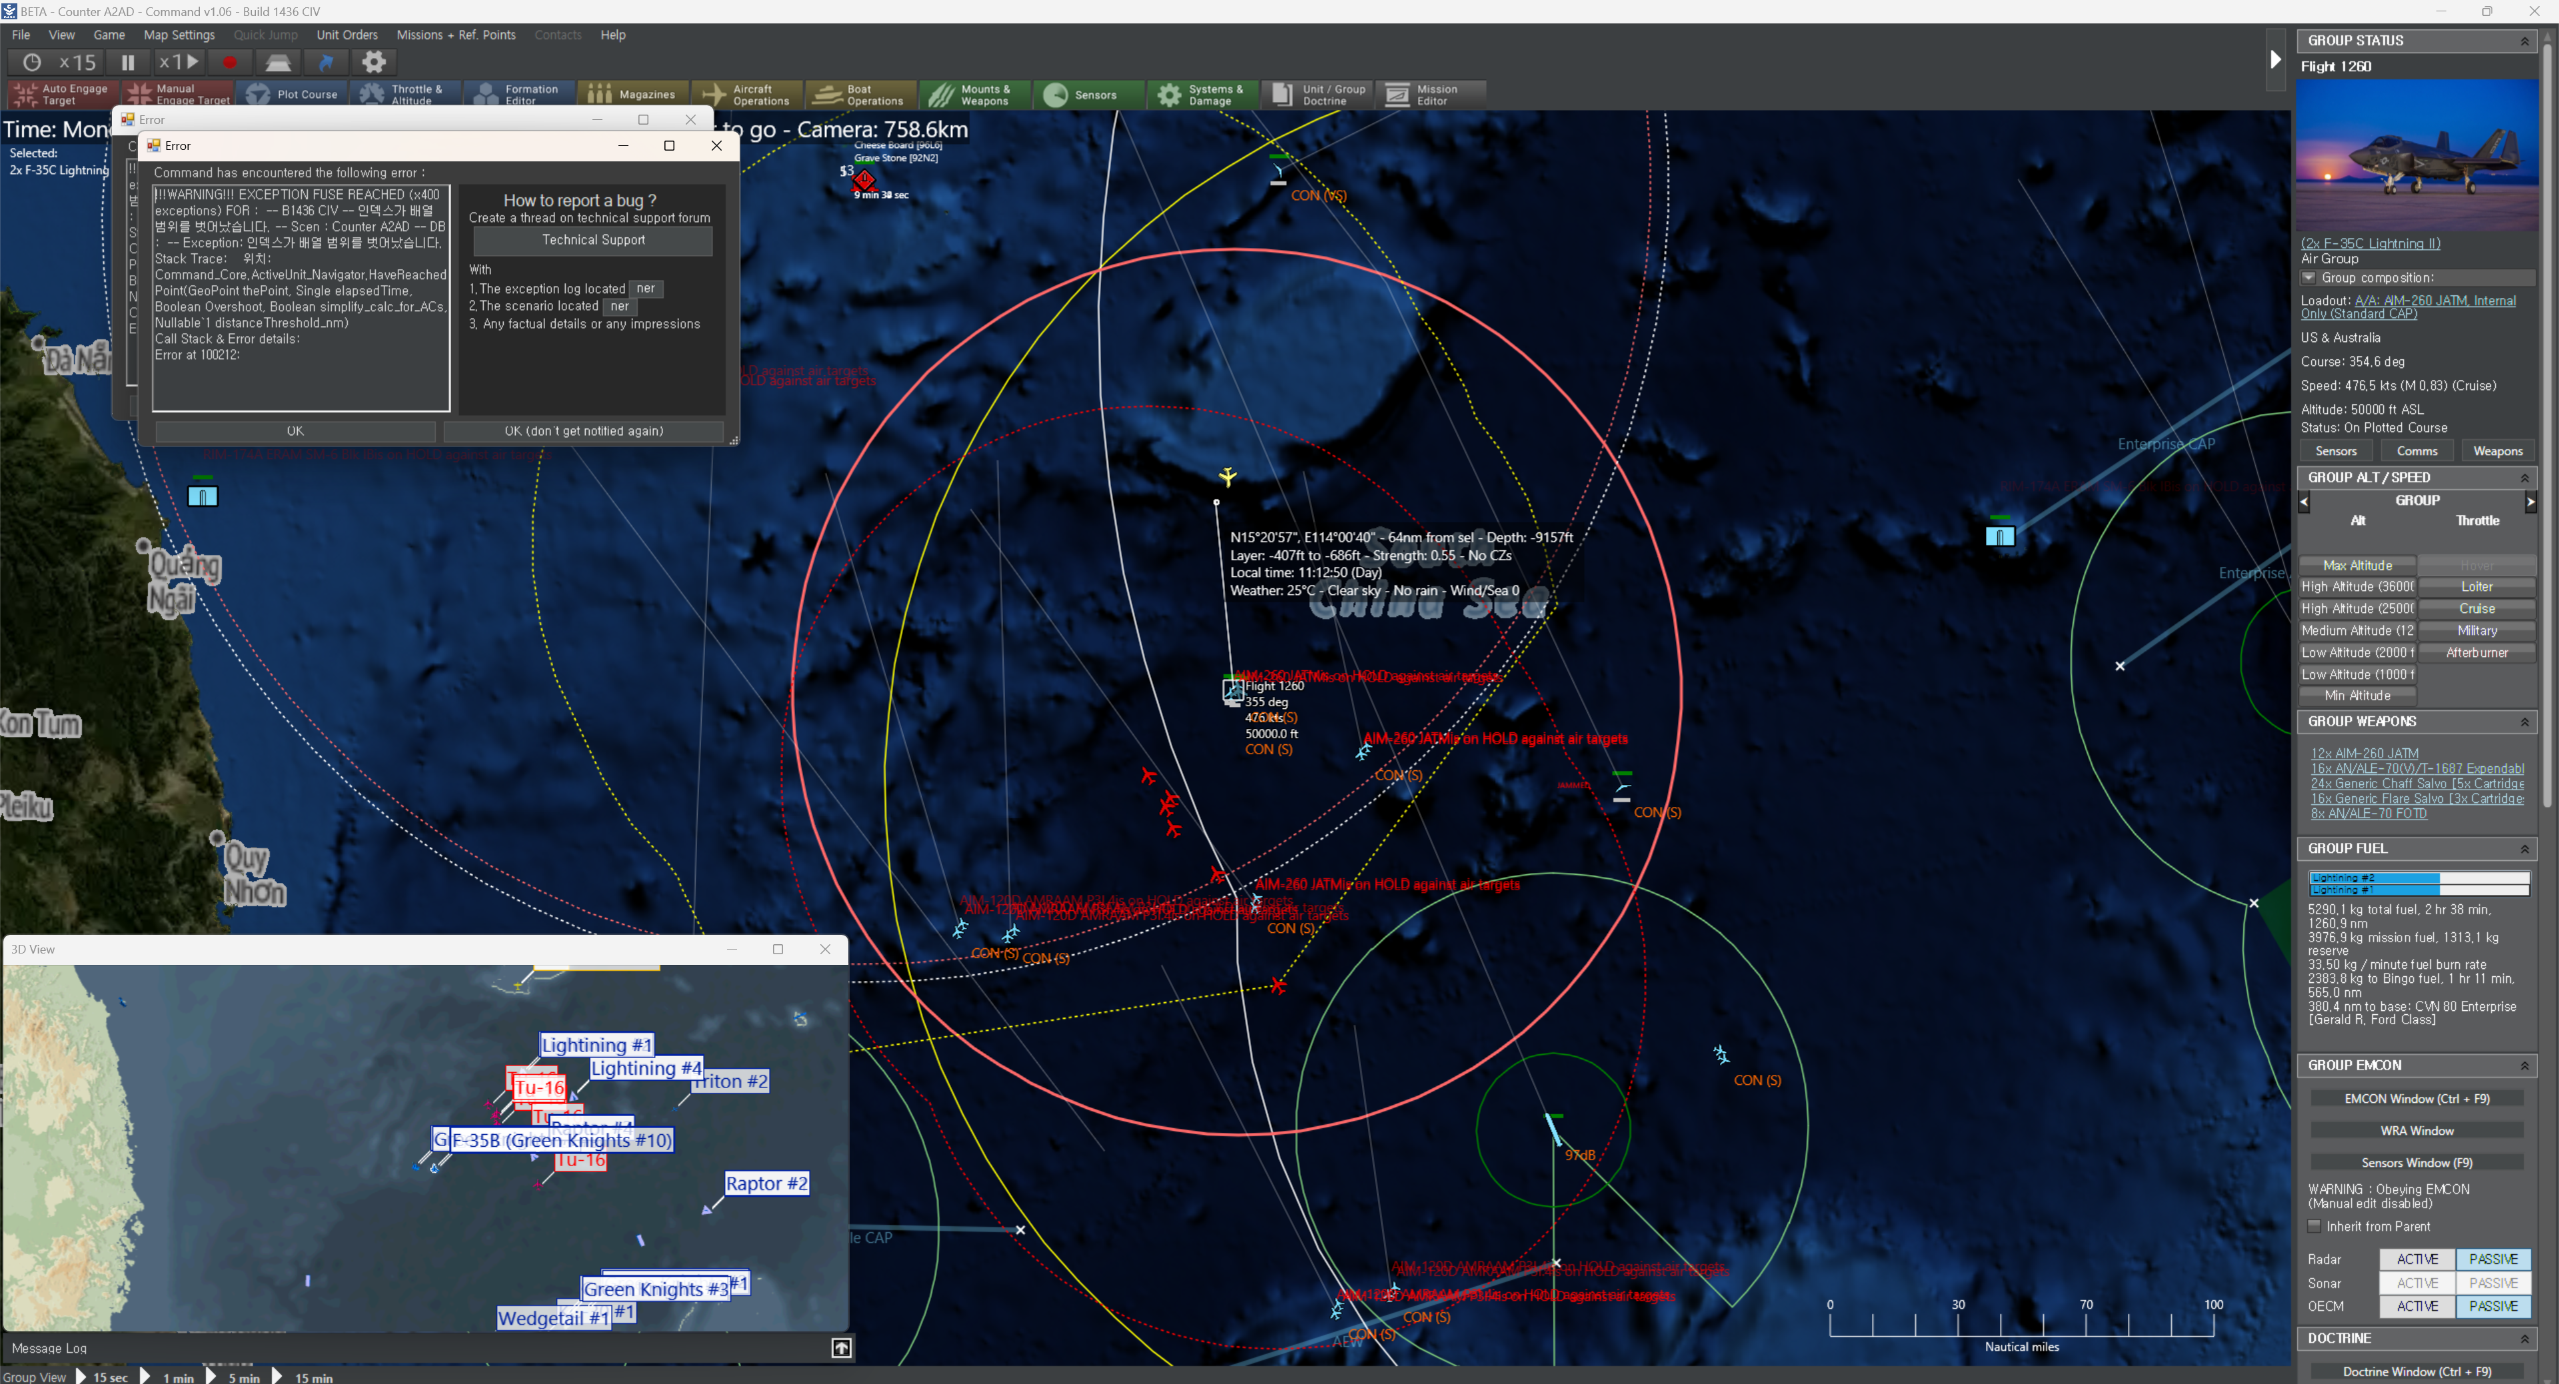This screenshot has height=1384, width=2559.
Task: Open Aircraft Operations
Action: tap(746, 95)
